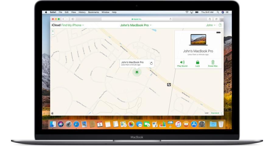
Task: Open the Preview app in the Dock
Action: click(84, 124)
